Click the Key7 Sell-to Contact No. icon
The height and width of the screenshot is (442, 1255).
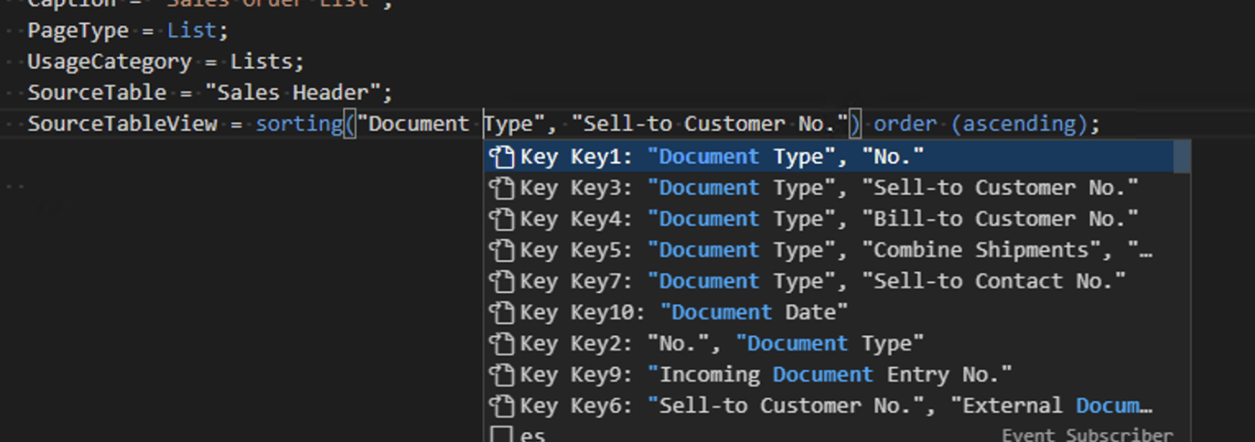[503, 281]
